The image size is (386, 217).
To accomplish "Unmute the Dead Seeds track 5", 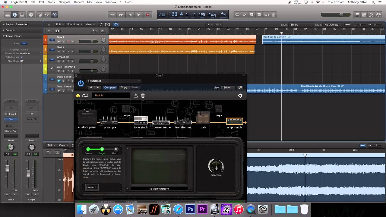I will (59, 81).
